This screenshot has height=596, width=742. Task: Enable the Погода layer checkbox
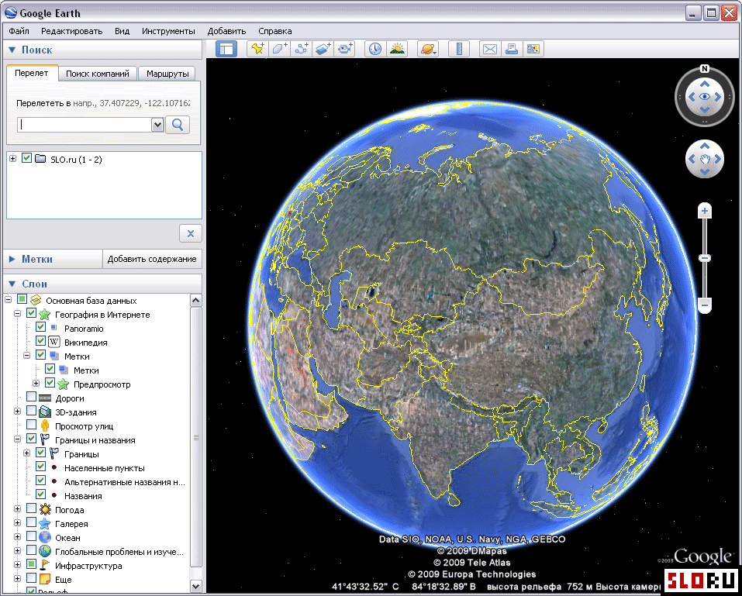(x=31, y=508)
